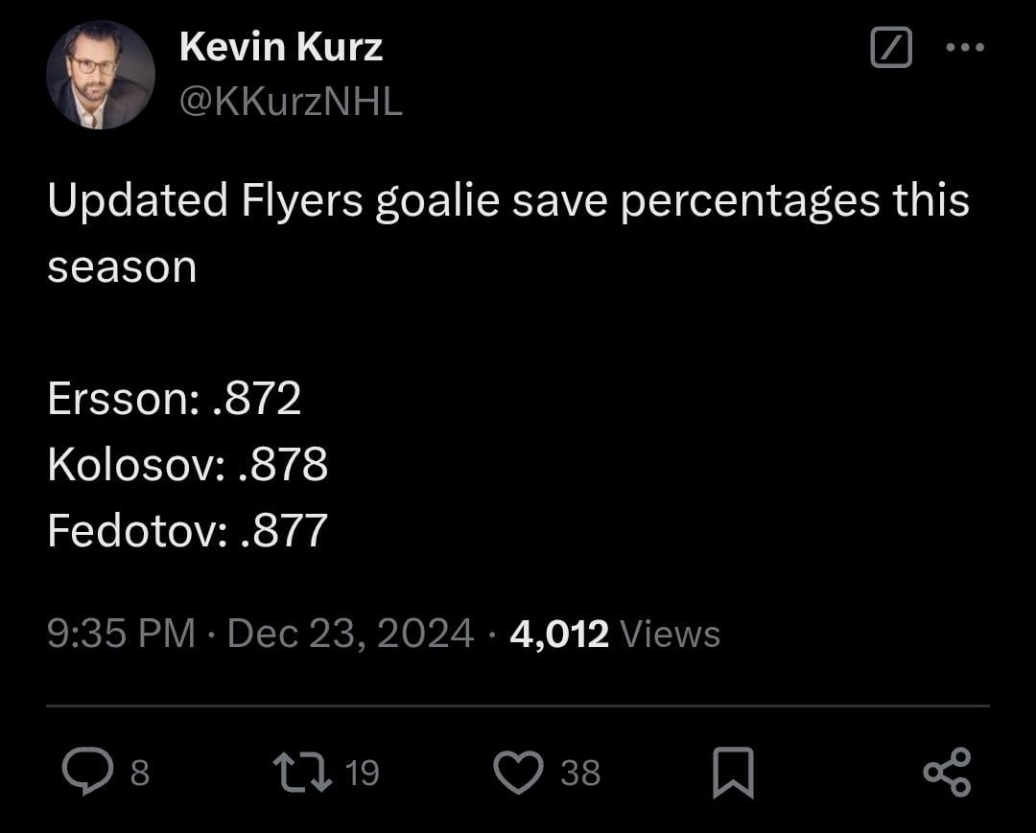The height and width of the screenshot is (833, 1036).
Task: Open the display name Kevin Kurz
Action: coord(279,45)
